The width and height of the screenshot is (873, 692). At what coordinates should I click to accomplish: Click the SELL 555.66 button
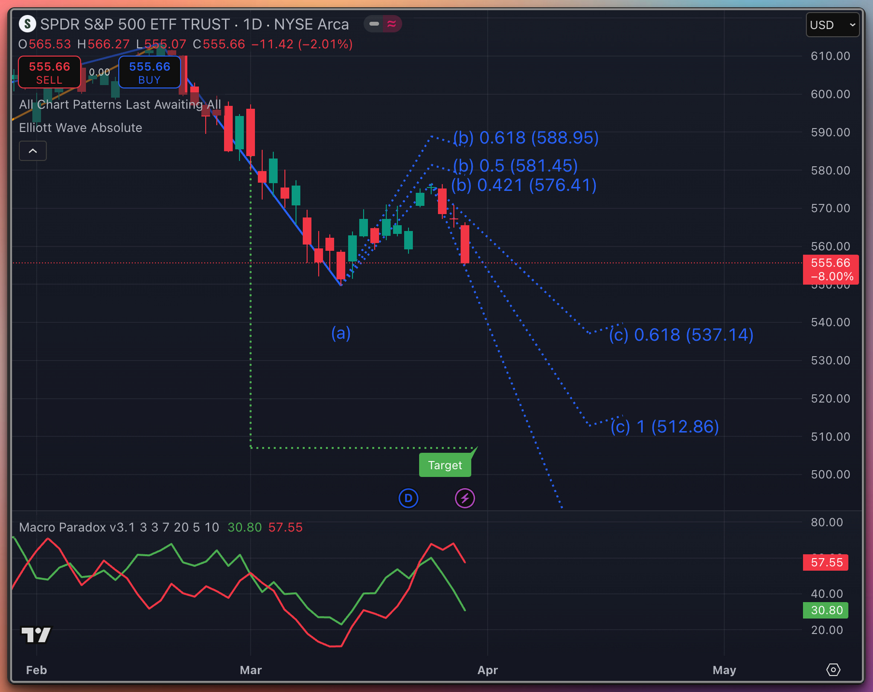point(49,72)
